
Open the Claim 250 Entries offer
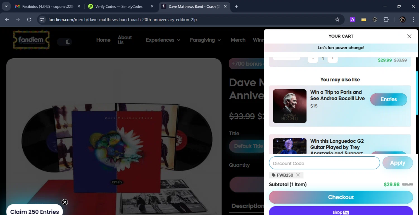pyautogui.click(x=34, y=211)
